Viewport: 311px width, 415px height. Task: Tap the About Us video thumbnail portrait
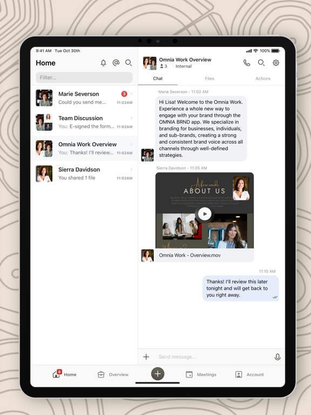click(x=241, y=188)
